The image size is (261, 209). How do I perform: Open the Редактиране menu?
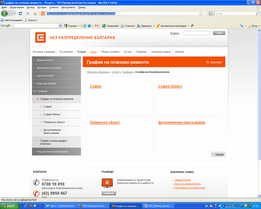tap(17, 7)
